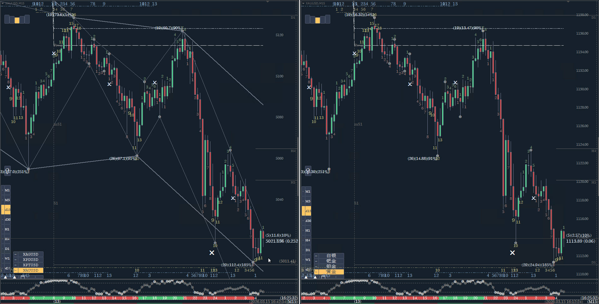Image resolution: width=599 pixels, height=304 pixels.
Task: Click the dash button beside XAUUSD
Action: click(x=15, y=270)
